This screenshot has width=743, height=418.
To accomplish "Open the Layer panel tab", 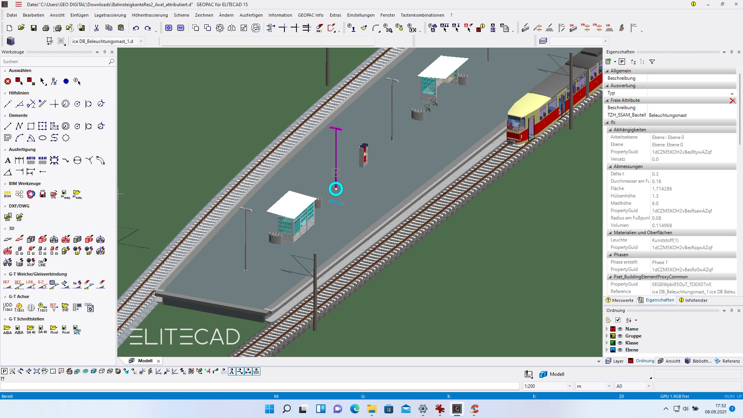I will click(615, 361).
